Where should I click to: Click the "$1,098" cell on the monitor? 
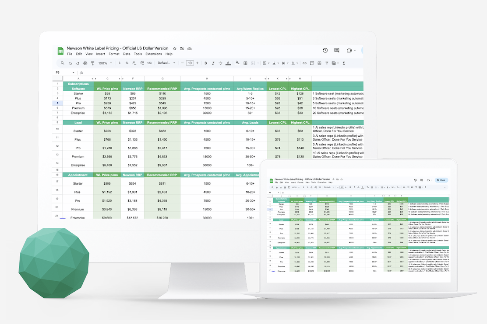pos(162,108)
